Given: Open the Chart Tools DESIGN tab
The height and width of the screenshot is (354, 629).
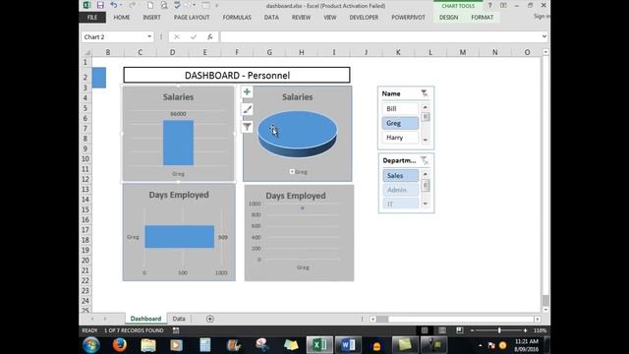Looking at the screenshot, I should pyautogui.click(x=448, y=18).
